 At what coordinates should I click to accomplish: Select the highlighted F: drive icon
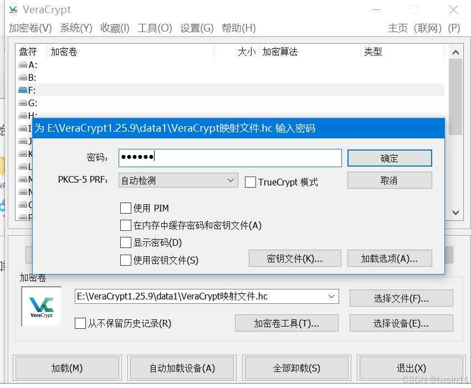tap(23, 90)
